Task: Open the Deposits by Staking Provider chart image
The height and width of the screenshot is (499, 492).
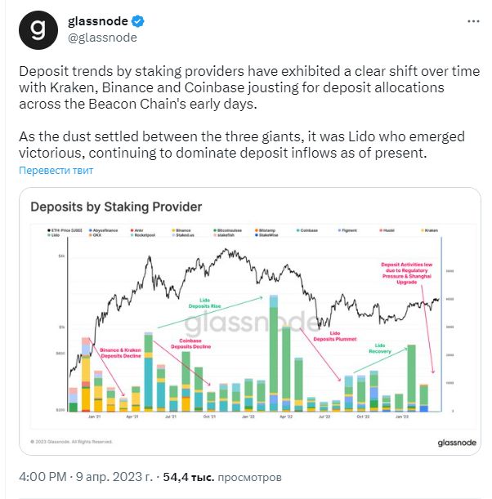Action: point(250,321)
